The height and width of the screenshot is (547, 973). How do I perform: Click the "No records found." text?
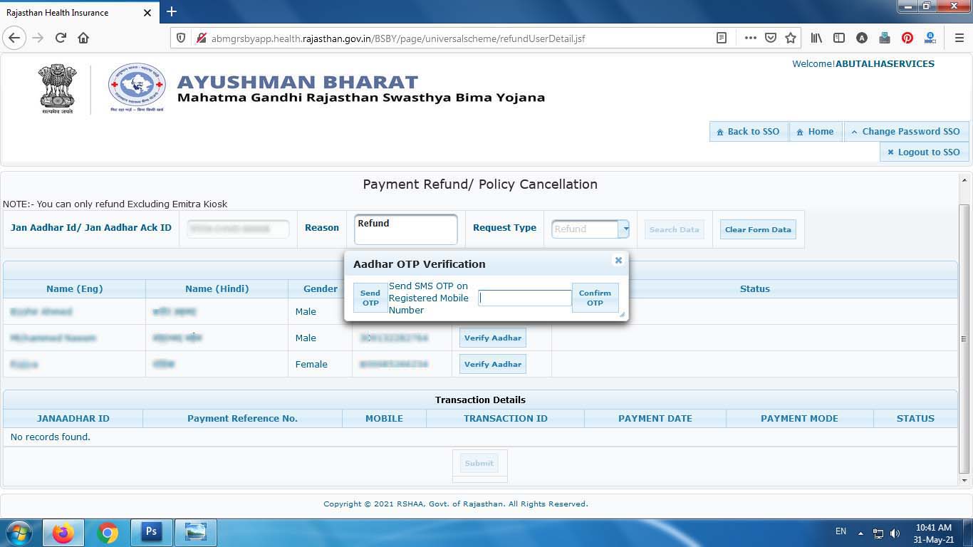click(51, 437)
